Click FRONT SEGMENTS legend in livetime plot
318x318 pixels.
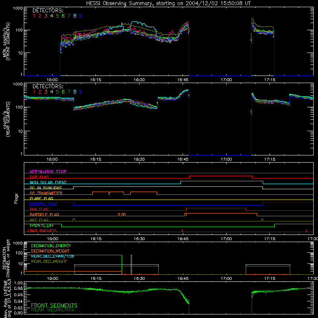point(54,305)
